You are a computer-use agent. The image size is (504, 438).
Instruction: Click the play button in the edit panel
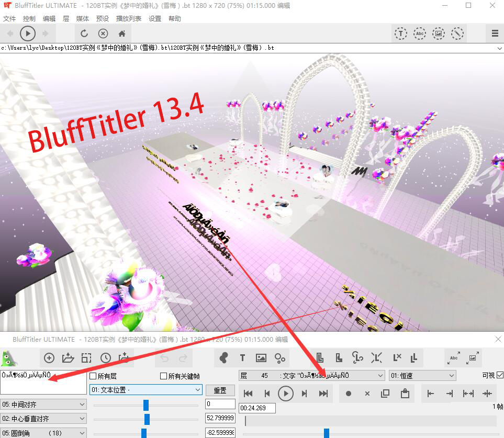(x=286, y=394)
